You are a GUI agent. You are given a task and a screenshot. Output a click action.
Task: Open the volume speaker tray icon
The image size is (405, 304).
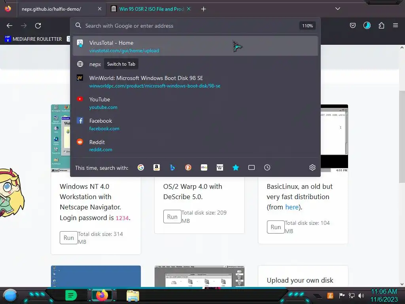[x=361, y=295]
